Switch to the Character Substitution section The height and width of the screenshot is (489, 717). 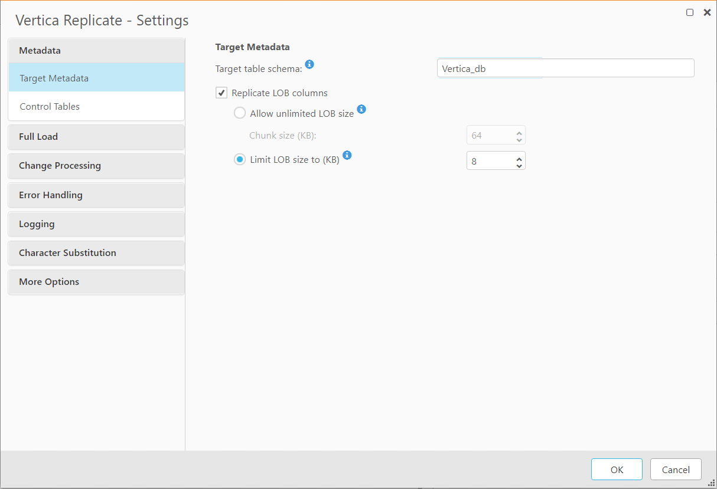pyautogui.click(x=96, y=252)
